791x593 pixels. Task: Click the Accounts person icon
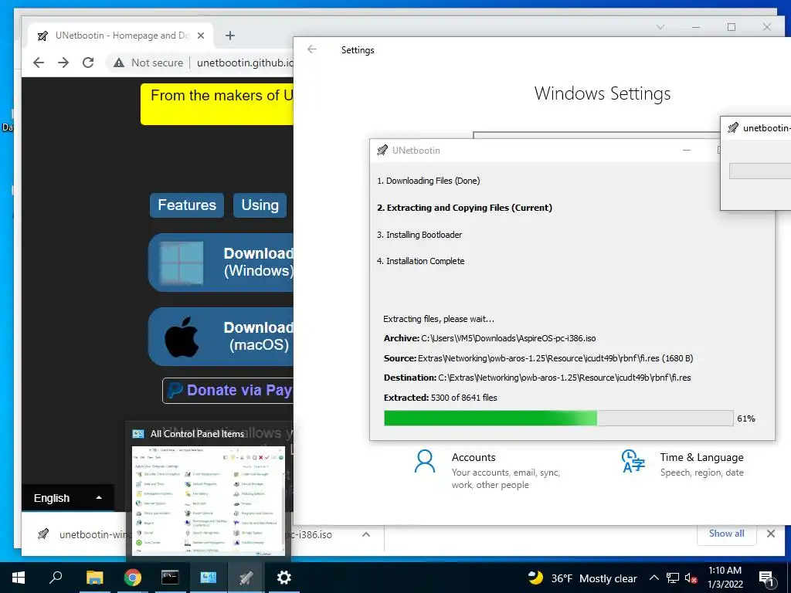pos(425,462)
